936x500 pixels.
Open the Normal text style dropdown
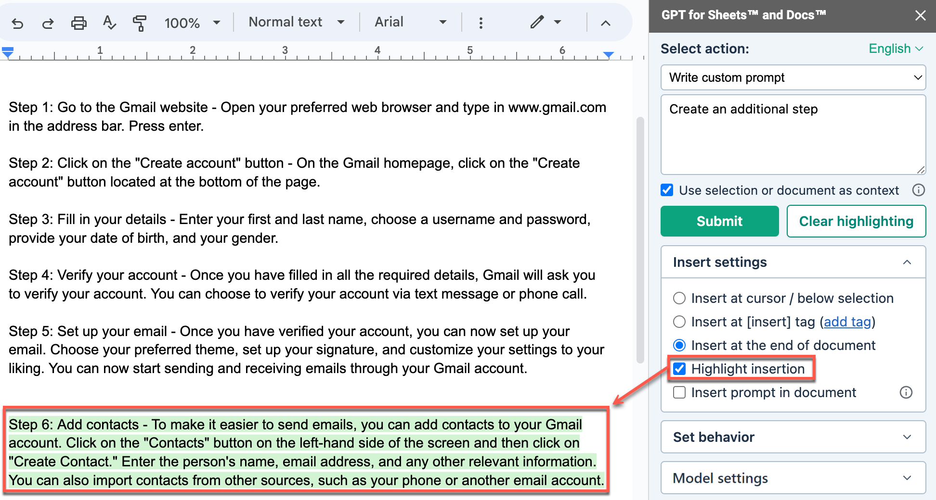[296, 22]
